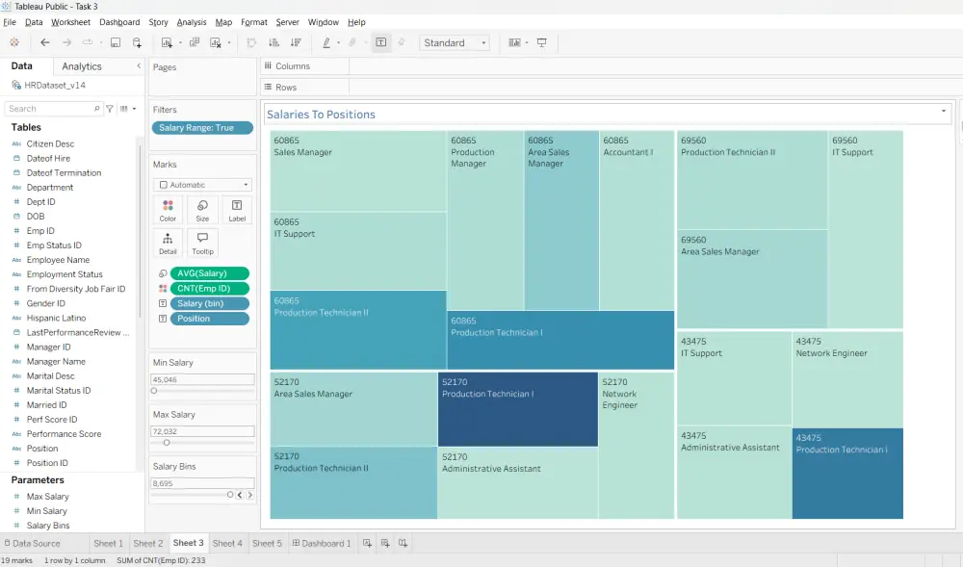The image size is (963, 567).
Task: Step Salary Bins back with left arrow
Action: tap(240, 495)
